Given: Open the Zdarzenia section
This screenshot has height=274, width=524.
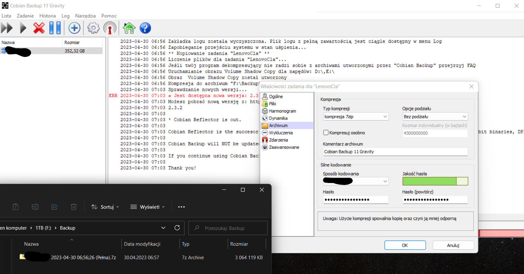Looking at the screenshot, I should pyautogui.click(x=278, y=140).
